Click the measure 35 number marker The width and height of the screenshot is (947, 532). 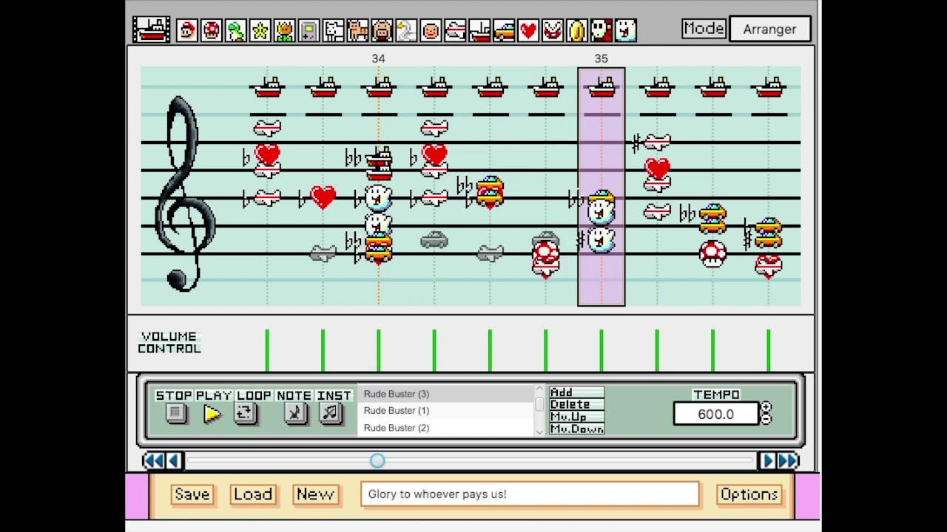point(601,58)
